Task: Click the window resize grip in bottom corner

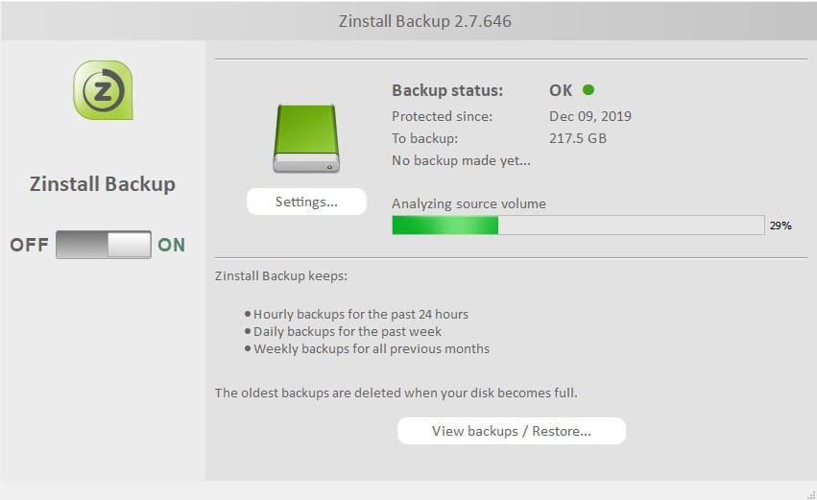Action: coord(811,494)
